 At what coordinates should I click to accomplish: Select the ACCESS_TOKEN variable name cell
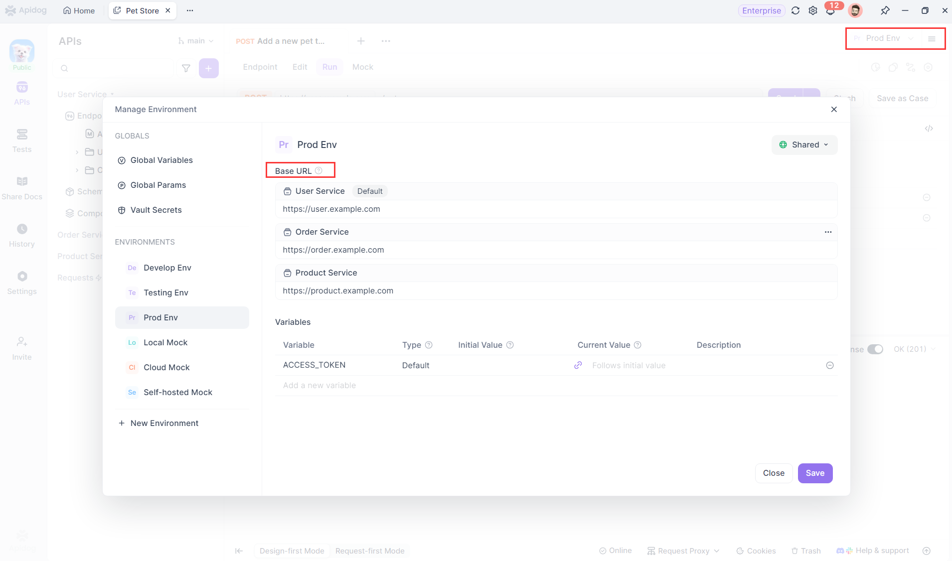tap(314, 365)
